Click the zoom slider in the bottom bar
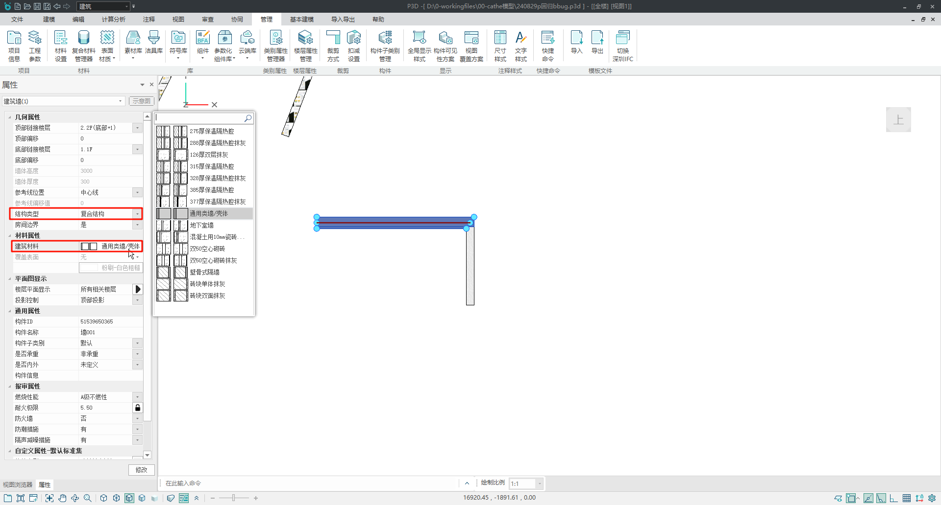Screen dimensions: 941x505 point(234,498)
